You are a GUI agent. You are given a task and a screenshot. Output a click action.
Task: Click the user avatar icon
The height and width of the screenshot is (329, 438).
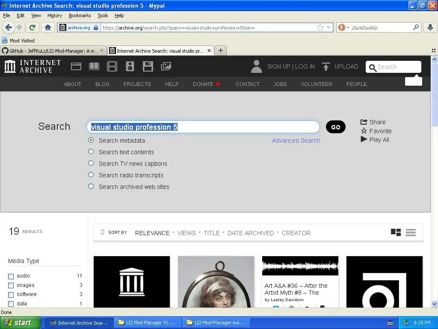257,66
